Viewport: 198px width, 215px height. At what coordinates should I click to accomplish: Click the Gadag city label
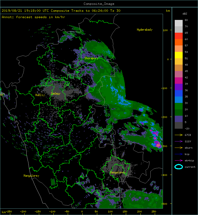[55, 93]
